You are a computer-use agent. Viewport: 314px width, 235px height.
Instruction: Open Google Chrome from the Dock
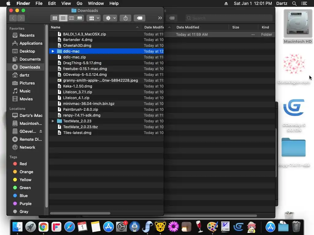44,227
